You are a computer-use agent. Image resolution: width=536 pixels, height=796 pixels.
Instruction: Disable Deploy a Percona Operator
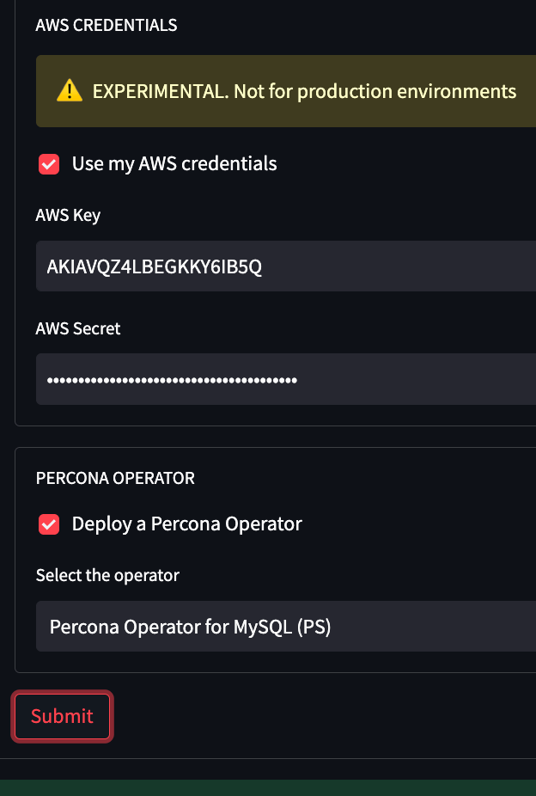(49, 524)
